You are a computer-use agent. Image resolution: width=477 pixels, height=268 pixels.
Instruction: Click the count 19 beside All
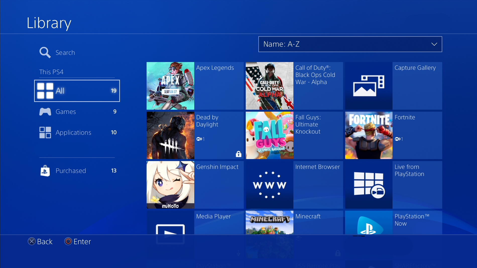click(114, 91)
